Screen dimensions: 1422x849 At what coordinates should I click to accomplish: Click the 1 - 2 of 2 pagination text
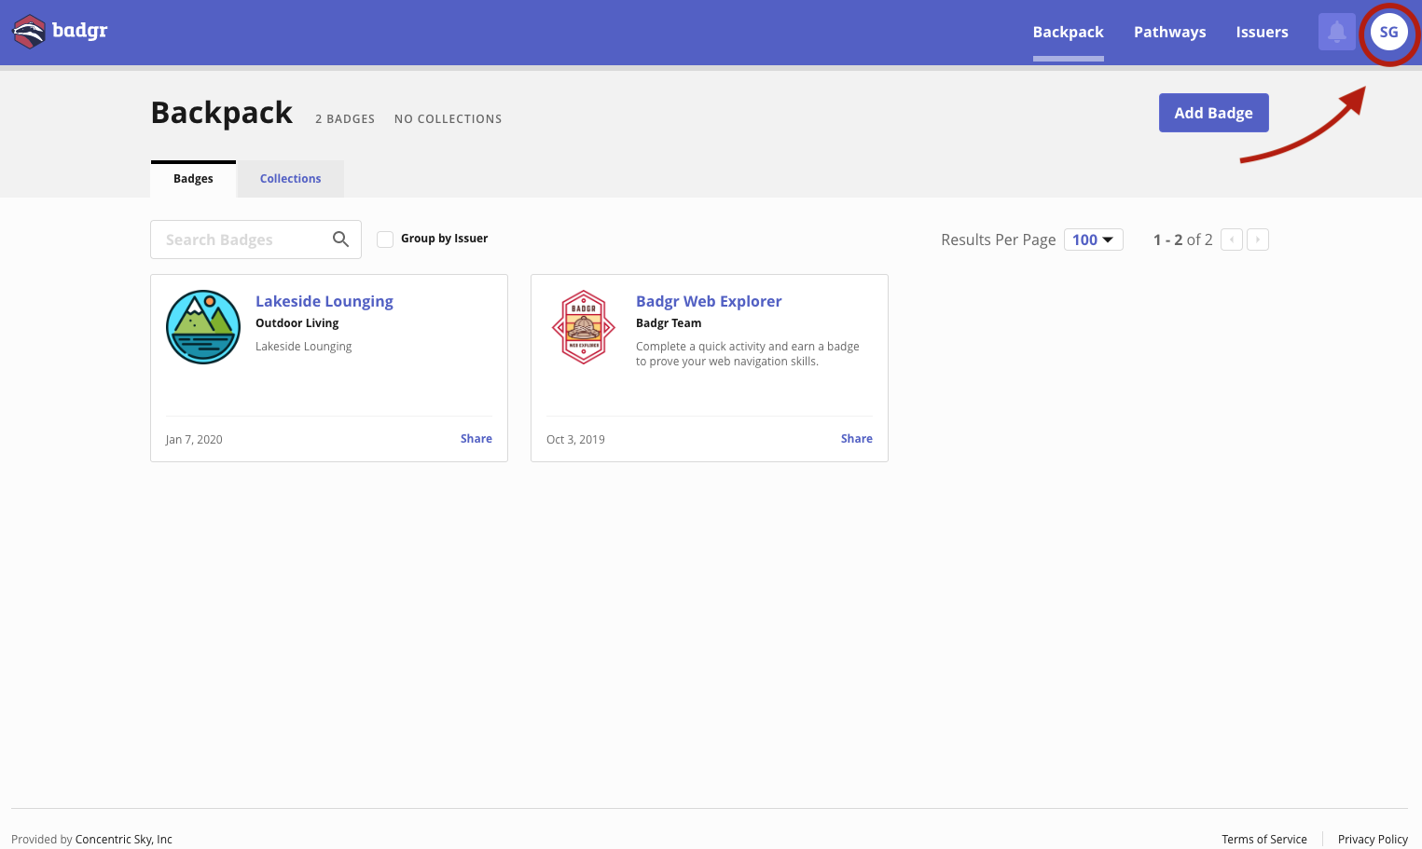pyautogui.click(x=1183, y=240)
